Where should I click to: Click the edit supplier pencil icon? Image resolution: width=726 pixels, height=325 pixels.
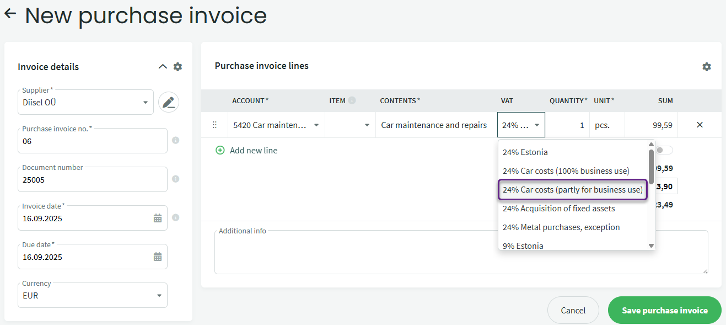coord(169,102)
